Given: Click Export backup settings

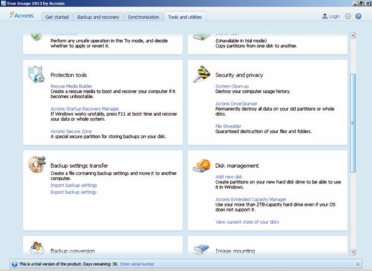Looking at the screenshot, I should click(x=74, y=192).
